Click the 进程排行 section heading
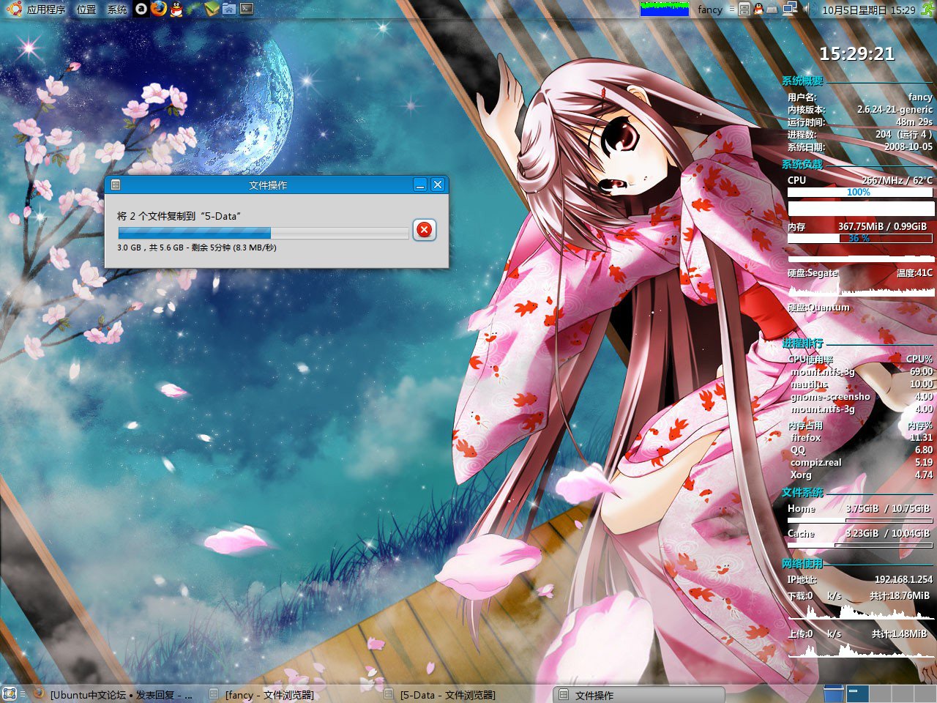937x703 pixels. tap(802, 343)
